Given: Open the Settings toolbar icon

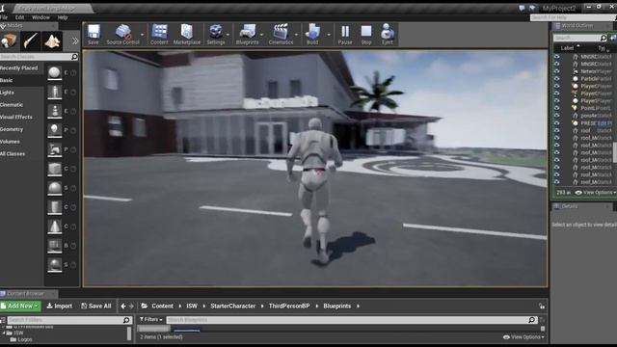Looking at the screenshot, I should 216,34.
